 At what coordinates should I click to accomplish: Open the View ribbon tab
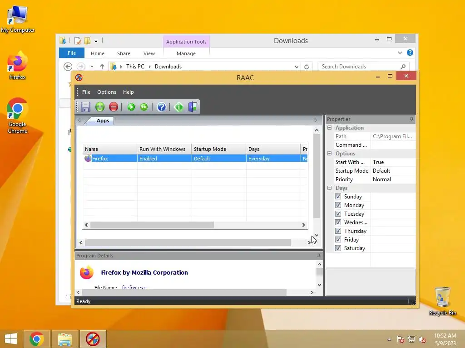pyautogui.click(x=149, y=53)
